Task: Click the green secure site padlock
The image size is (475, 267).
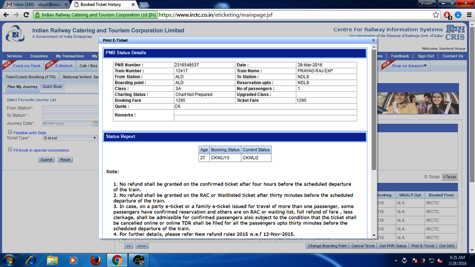Action: point(37,15)
